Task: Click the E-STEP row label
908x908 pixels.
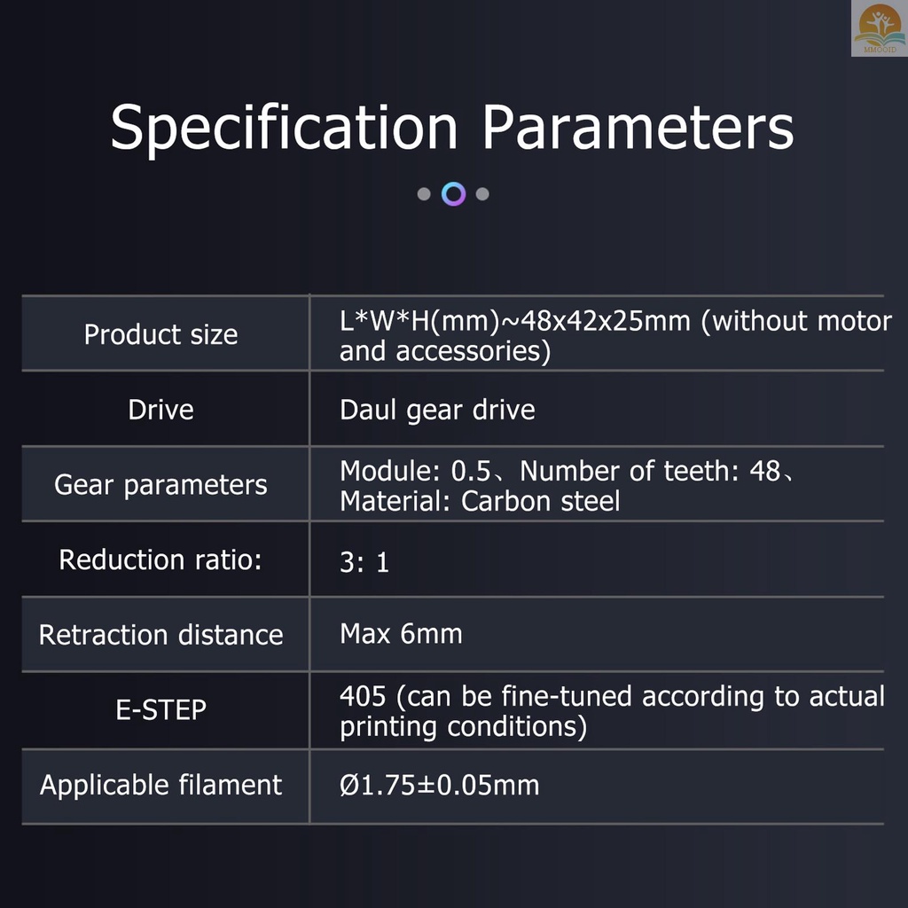Action: tap(160, 710)
